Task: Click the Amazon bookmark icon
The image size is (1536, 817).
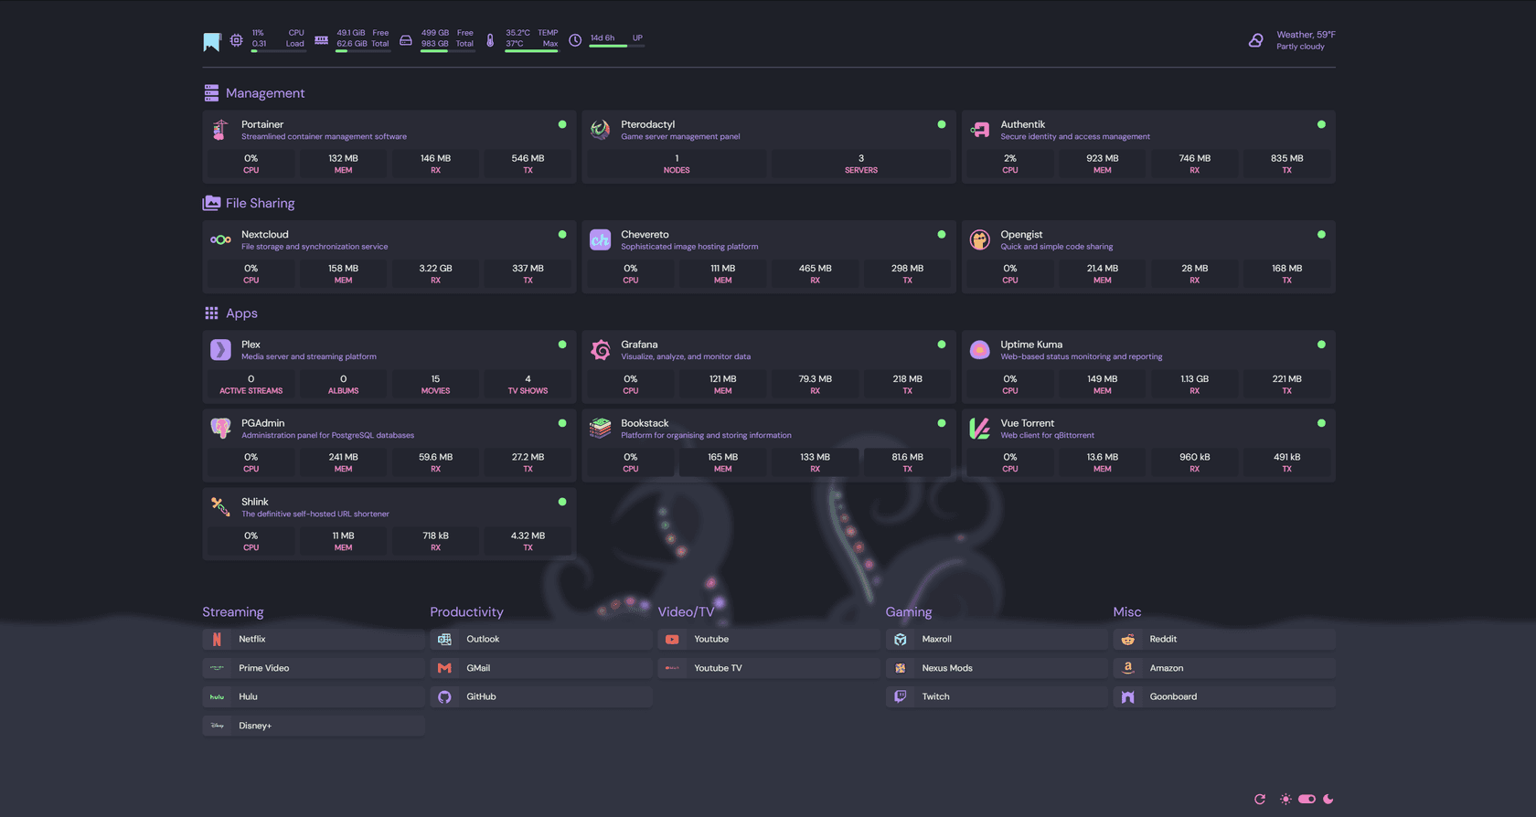Action: (x=1128, y=668)
